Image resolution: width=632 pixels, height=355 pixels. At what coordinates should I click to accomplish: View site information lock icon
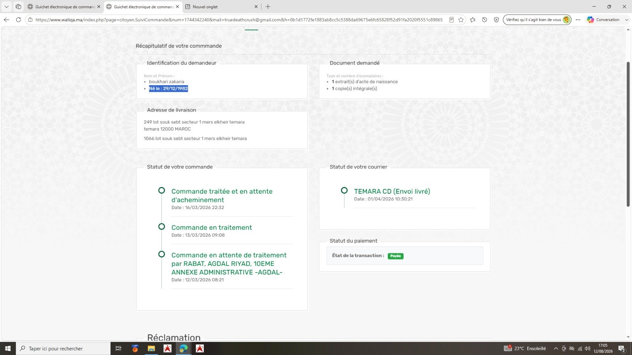[x=30, y=20]
